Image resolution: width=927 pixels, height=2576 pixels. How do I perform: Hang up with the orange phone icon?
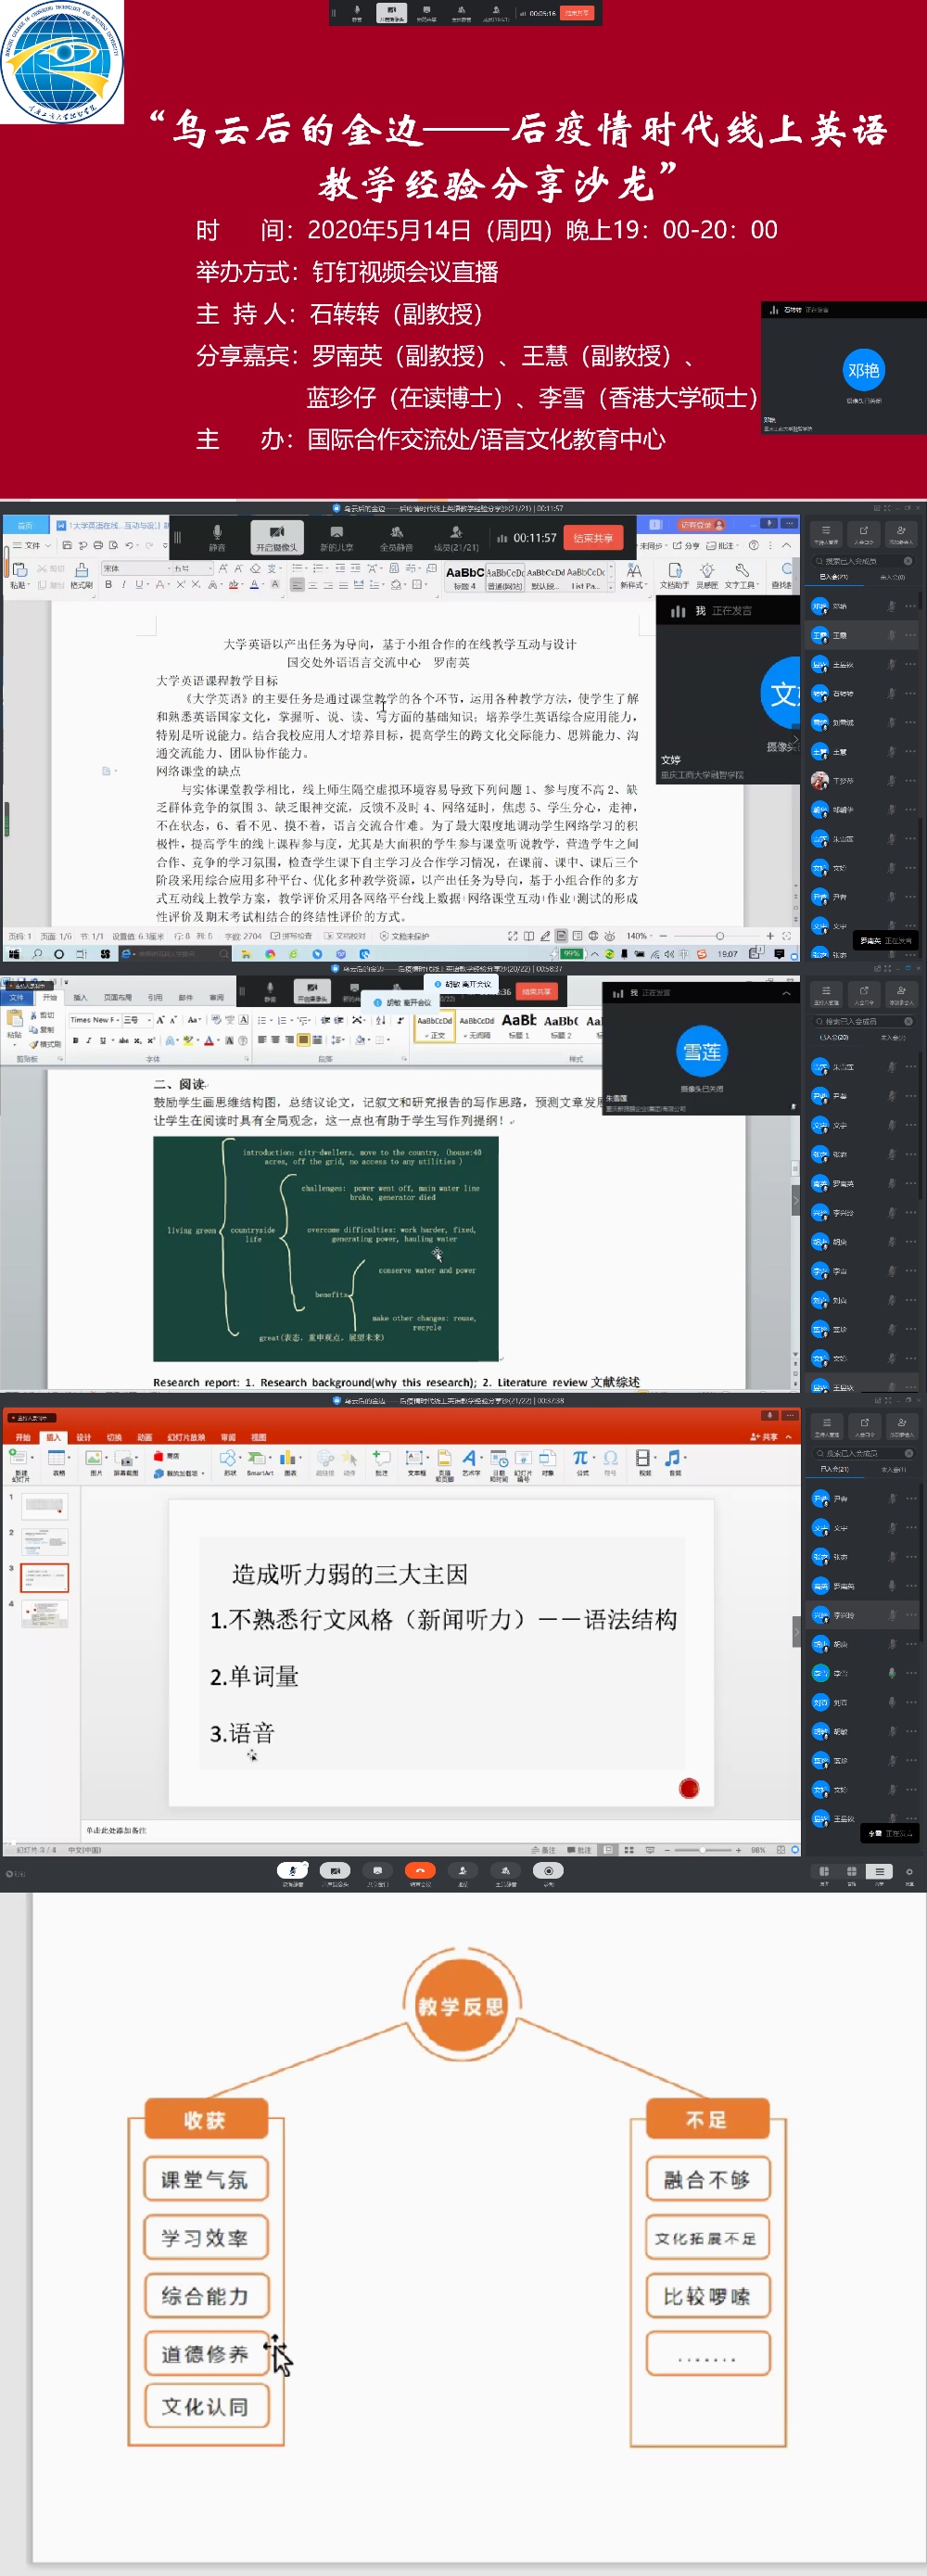click(420, 1870)
